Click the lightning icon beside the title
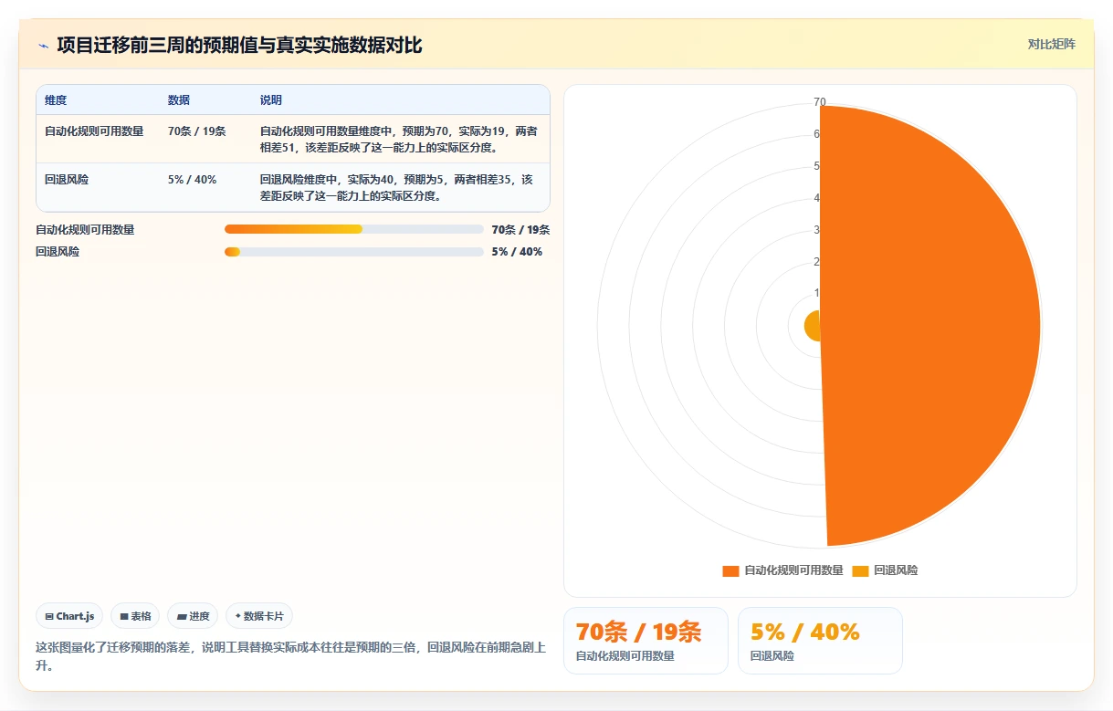The image size is (1113, 711). tap(44, 46)
